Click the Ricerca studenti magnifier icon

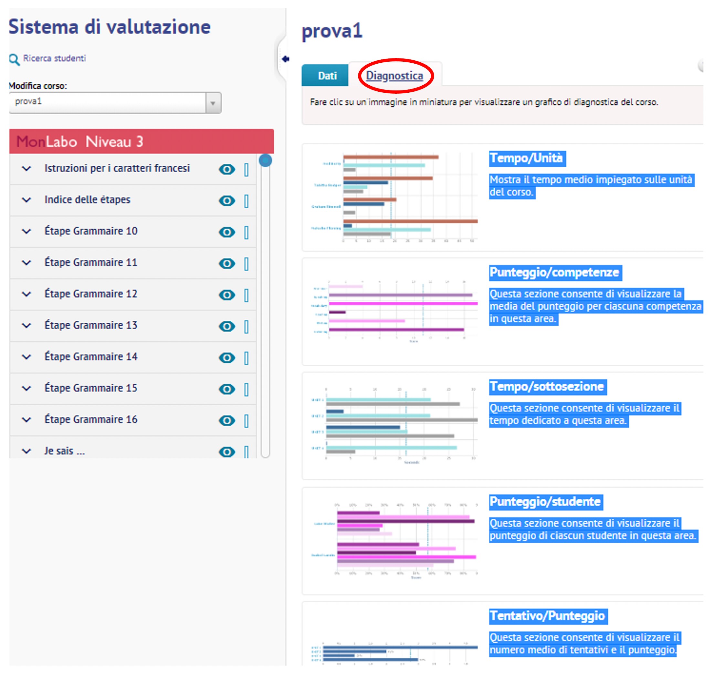14,59
